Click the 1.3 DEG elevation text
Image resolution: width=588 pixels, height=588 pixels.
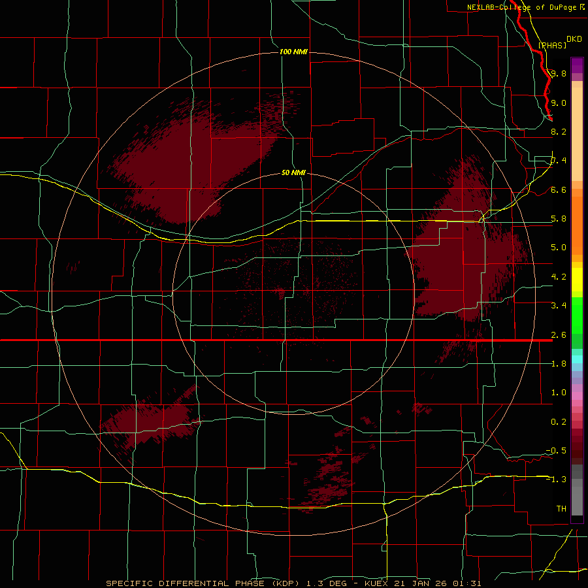pos(326,583)
